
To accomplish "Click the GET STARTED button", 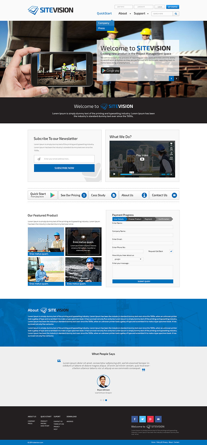I will pyautogui.click(x=173, y=7).
